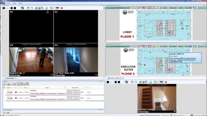Viewport: 207px width, 116px height.
Task: Click the save layout floppy disk icon
Action: (x=28, y=8)
